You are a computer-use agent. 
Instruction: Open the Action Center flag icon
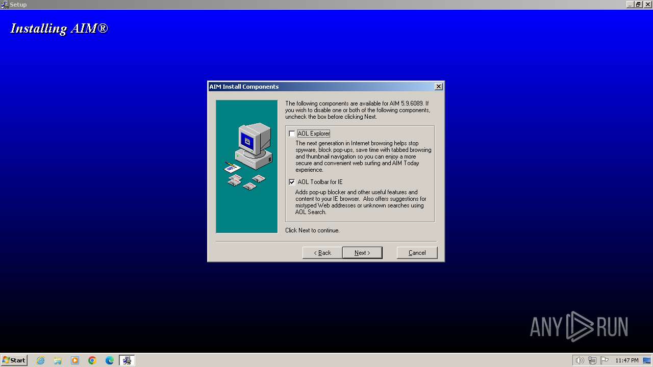point(605,360)
